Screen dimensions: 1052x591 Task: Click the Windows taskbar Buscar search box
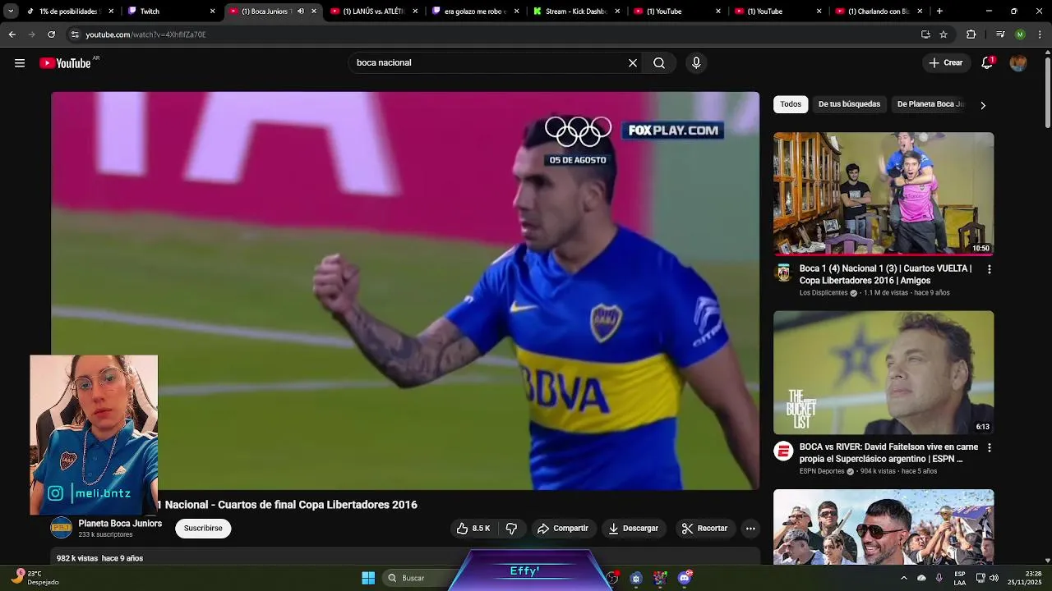419,578
